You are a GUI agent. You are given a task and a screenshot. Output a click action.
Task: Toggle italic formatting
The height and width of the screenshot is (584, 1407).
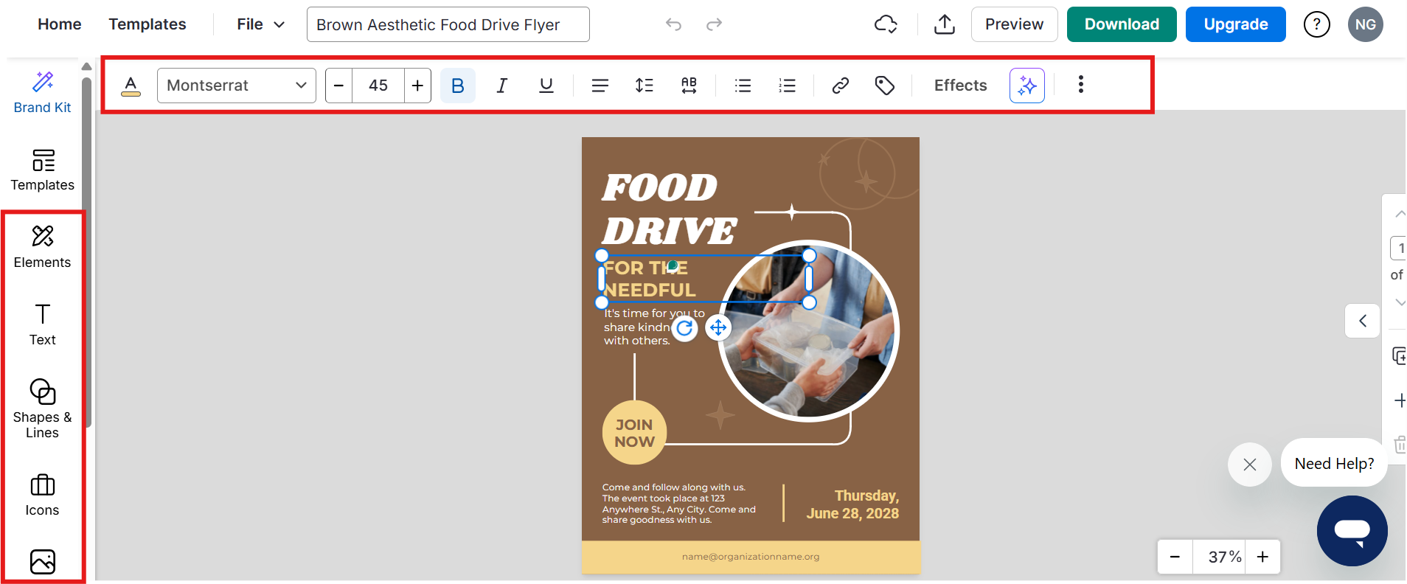(502, 86)
